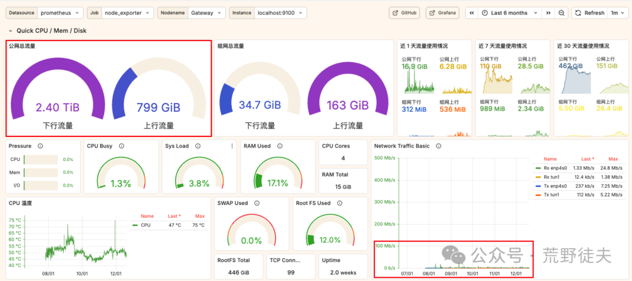Viewport: 632px width, 281px height.
Task: Click the Network Traffic Basic info icon
Action: [x=438, y=146]
